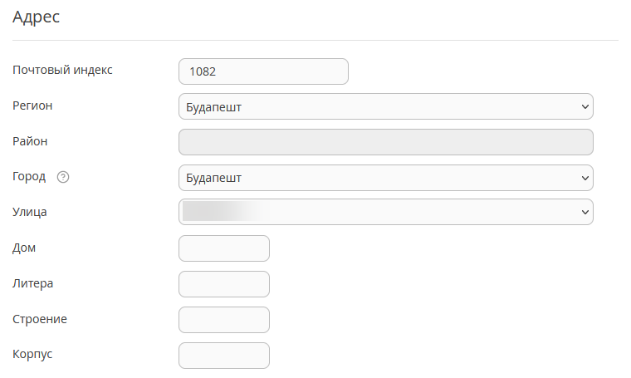Click the Адрес section heading
Image resolution: width=631 pixels, height=378 pixels.
coord(36,17)
